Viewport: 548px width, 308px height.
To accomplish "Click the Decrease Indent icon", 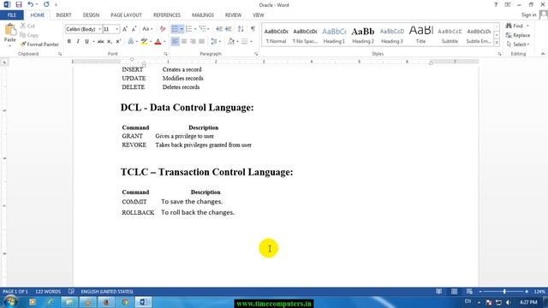I will pyautogui.click(x=219, y=29).
